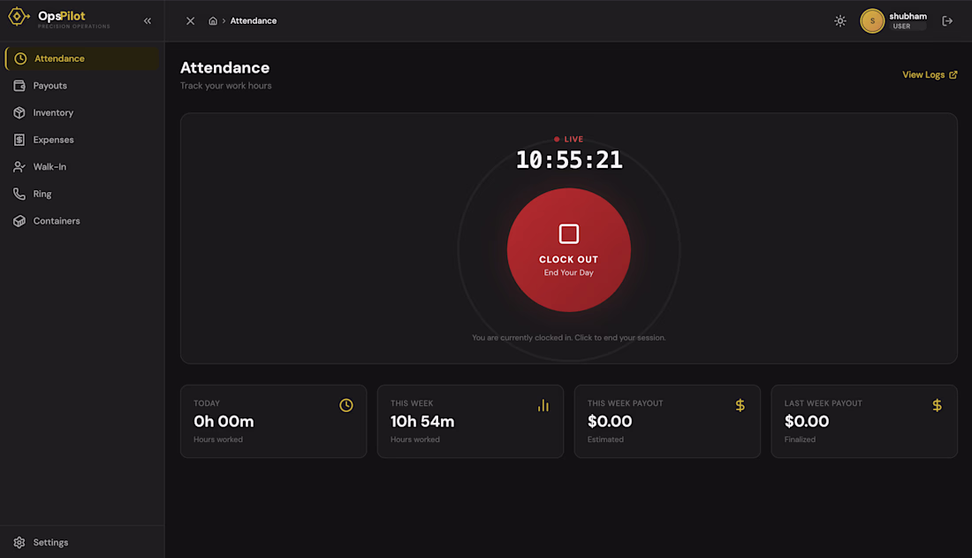Click the Settings gear icon

(19, 542)
